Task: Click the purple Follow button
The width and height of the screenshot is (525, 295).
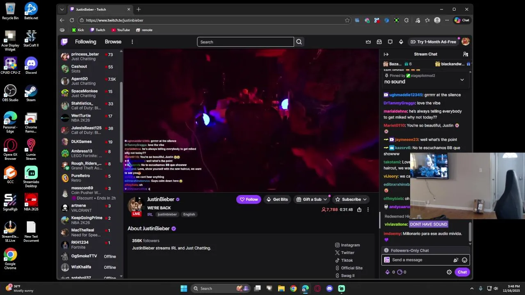Action: point(249,200)
